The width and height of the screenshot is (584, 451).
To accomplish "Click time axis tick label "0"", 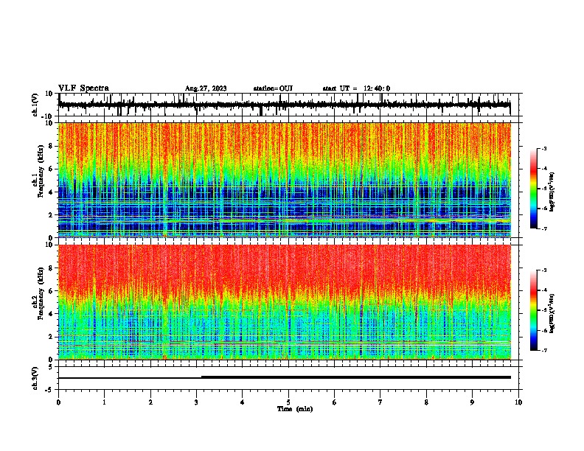I will (58, 402).
